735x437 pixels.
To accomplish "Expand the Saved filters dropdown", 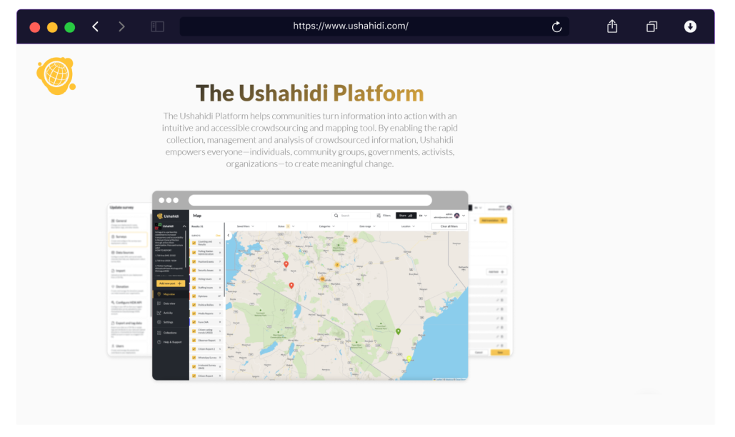I will 245,226.
